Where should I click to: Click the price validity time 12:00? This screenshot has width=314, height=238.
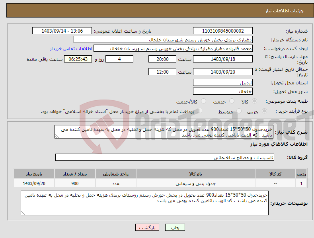click(x=162, y=72)
